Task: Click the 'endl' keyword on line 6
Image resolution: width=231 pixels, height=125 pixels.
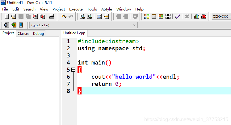Action: 170,77
